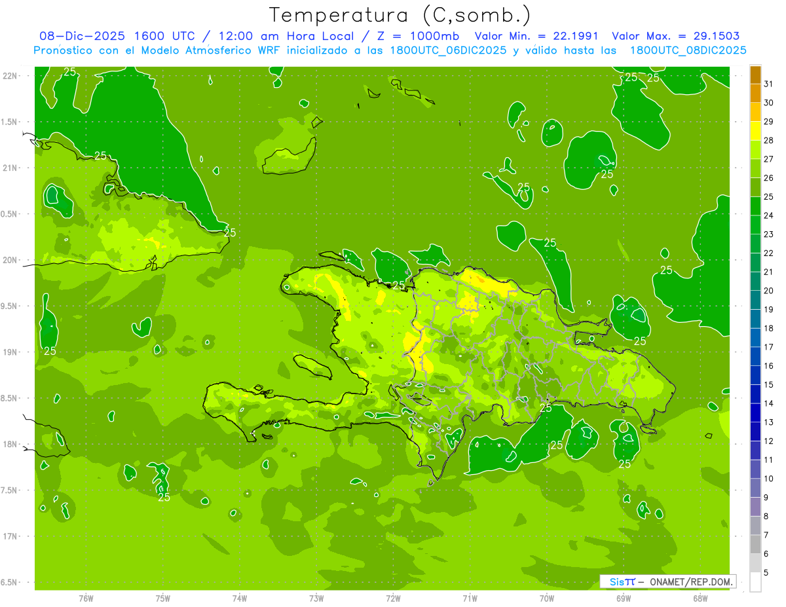The image size is (786, 607).
Task: Click the 18N latitude label
Action: pyautogui.click(x=10, y=444)
